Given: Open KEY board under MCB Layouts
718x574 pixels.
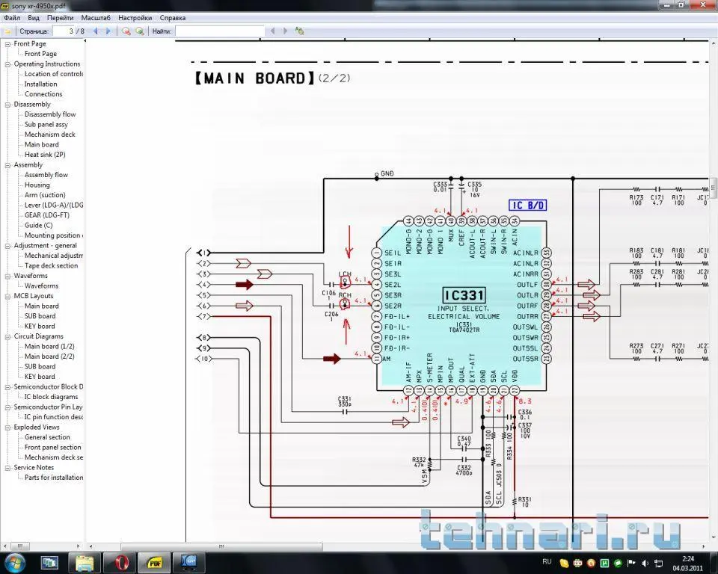Looking at the screenshot, I should click(x=40, y=327).
